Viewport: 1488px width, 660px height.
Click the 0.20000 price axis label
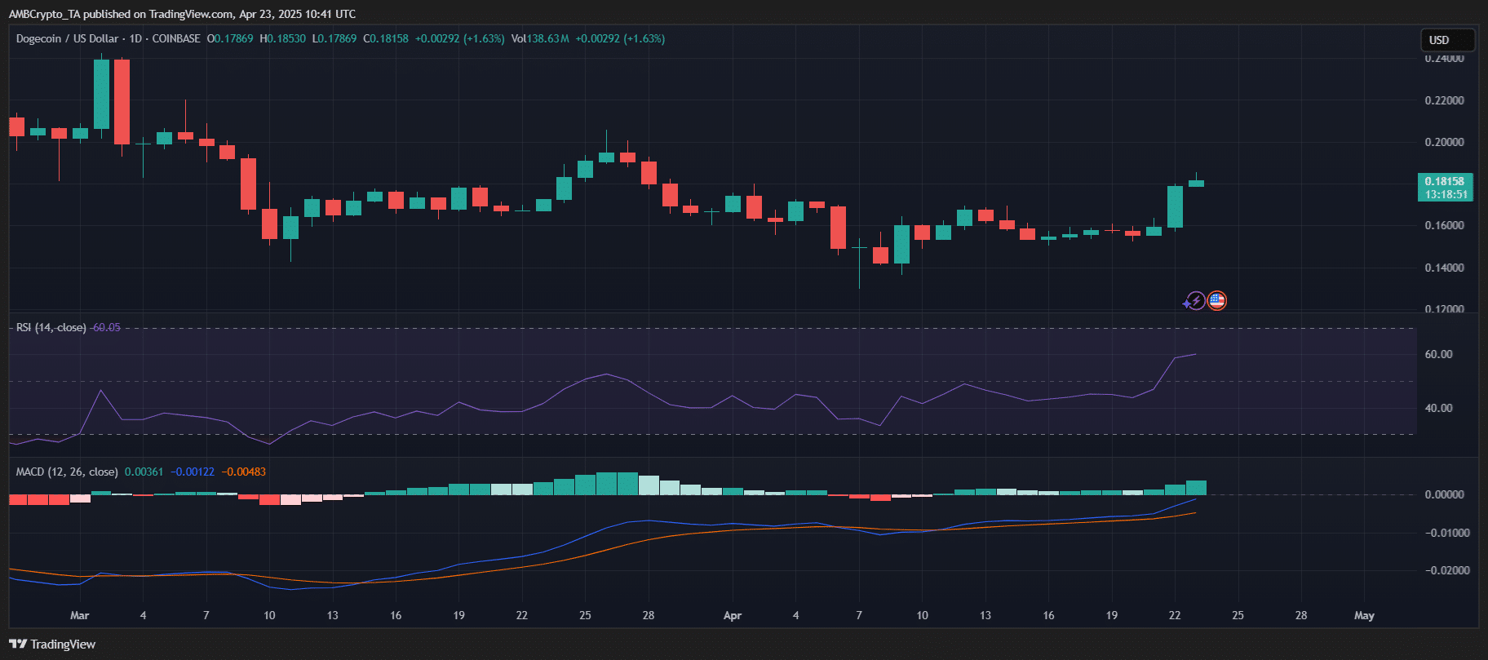(x=1444, y=142)
